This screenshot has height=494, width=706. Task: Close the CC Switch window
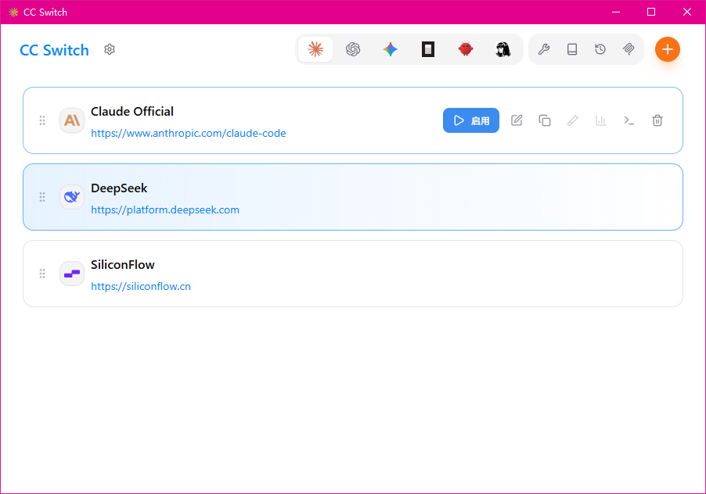(x=687, y=13)
